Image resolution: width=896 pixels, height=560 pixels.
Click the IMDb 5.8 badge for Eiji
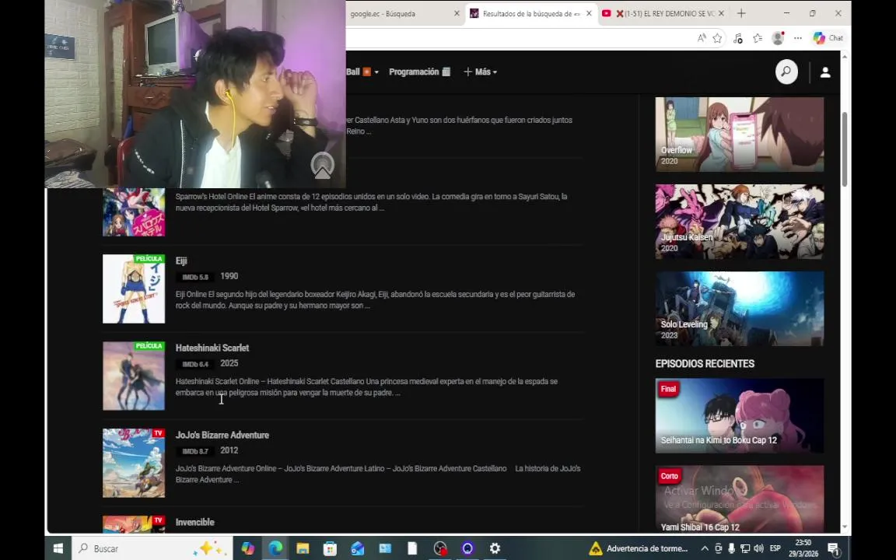(x=195, y=277)
